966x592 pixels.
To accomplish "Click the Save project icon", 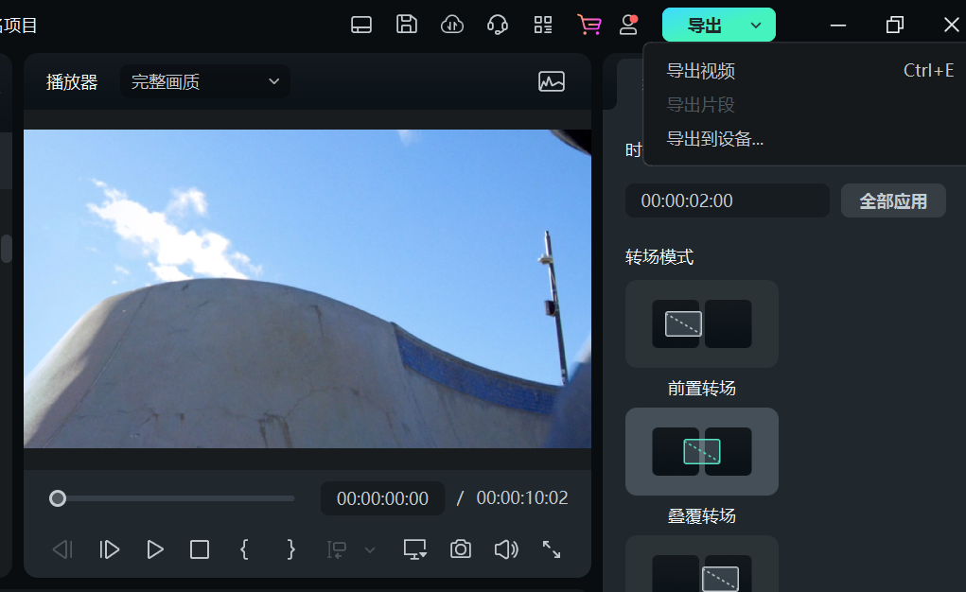I will tap(407, 25).
